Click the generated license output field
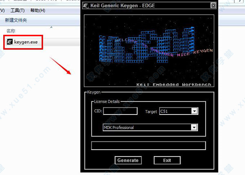 point(149,146)
